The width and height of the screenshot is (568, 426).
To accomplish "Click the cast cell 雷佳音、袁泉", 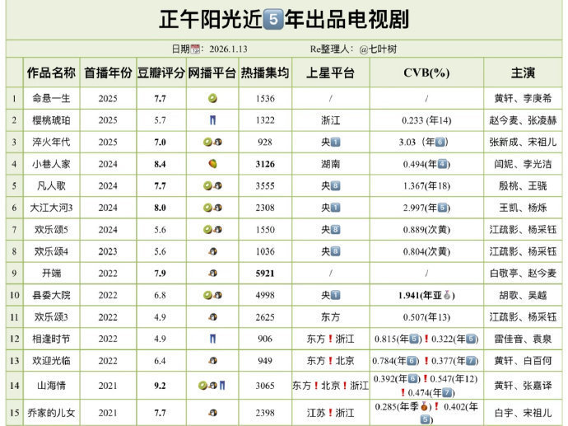I will click(x=523, y=339).
